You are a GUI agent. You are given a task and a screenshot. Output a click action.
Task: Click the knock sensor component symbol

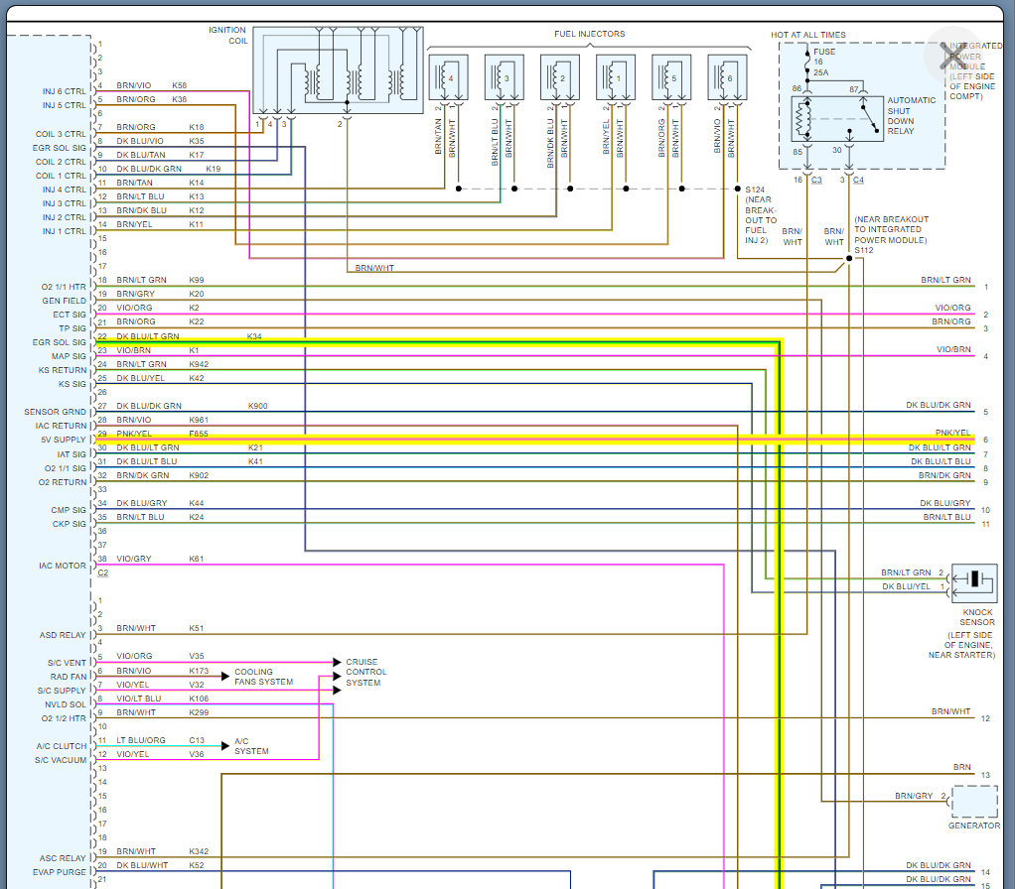pos(973,581)
